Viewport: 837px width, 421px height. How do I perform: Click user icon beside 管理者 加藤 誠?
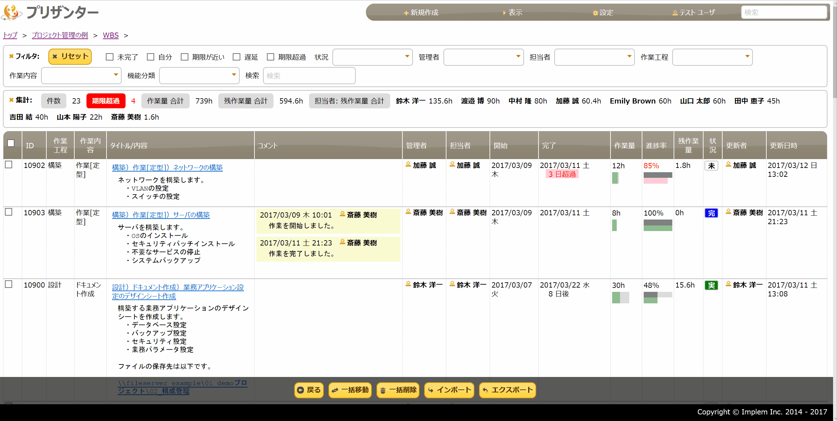pyautogui.click(x=408, y=164)
